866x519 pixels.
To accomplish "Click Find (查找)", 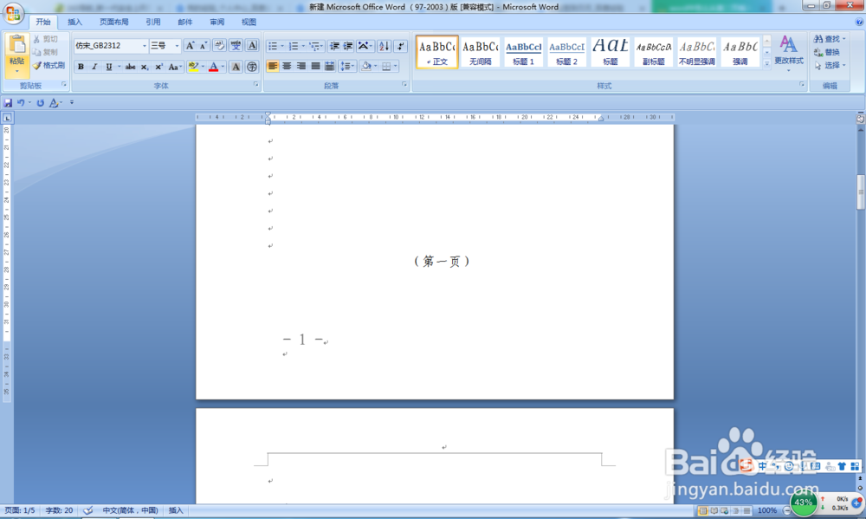I will pos(830,39).
